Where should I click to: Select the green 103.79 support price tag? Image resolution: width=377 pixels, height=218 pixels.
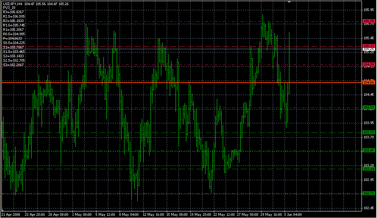pyautogui.click(x=369, y=132)
